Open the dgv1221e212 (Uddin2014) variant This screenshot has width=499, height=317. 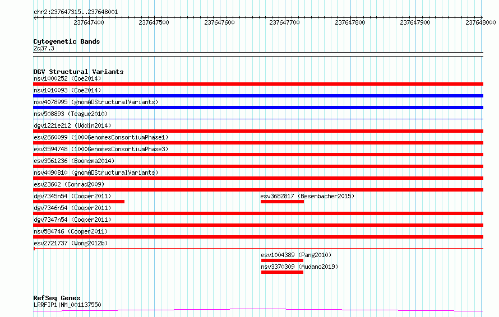pyautogui.click(x=72, y=125)
